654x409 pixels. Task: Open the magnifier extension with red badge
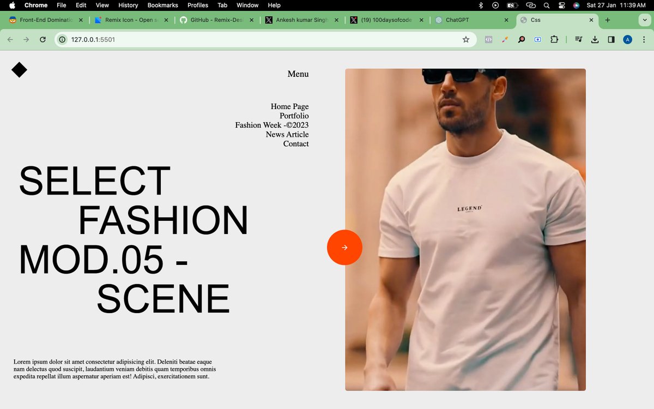coord(522,39)
